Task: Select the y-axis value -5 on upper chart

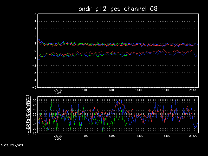Action: (x=34, y=87)
